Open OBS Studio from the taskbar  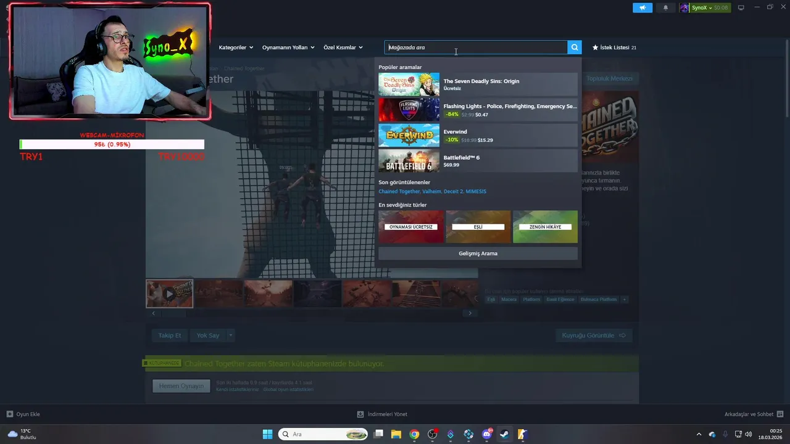pyautogui.click(x=432, y=434)
